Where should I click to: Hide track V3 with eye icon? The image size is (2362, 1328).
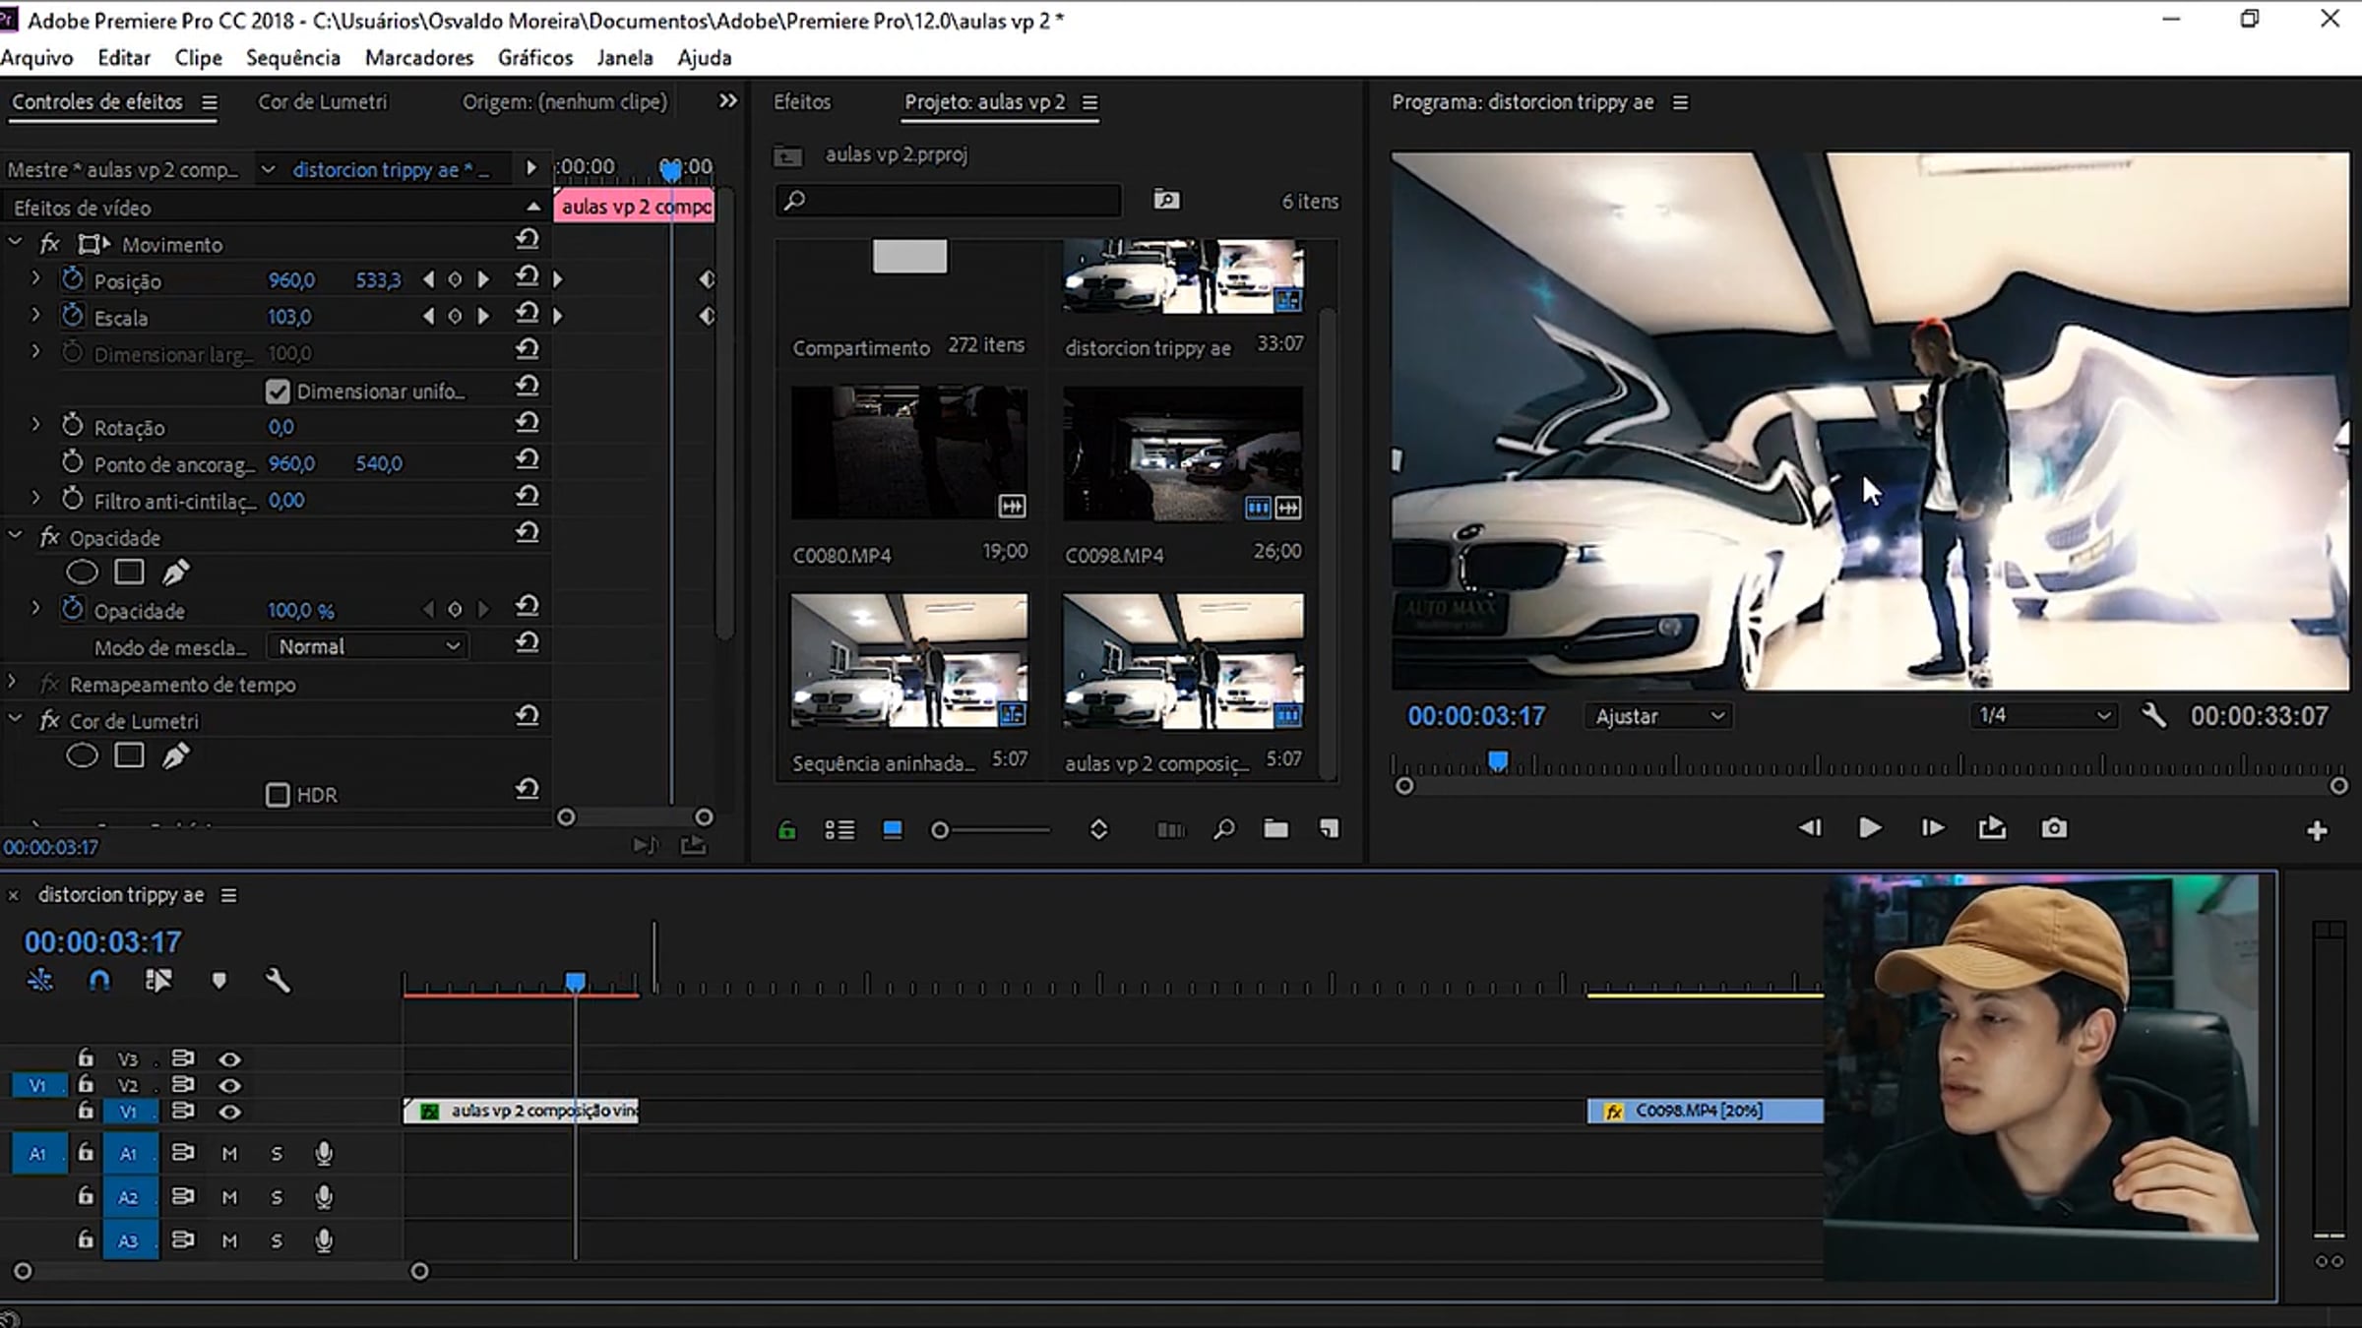click(x=229, y=1059)
